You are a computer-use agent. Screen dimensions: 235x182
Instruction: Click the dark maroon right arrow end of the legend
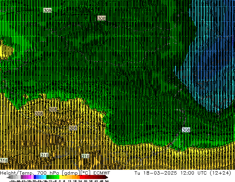(107, 177)
